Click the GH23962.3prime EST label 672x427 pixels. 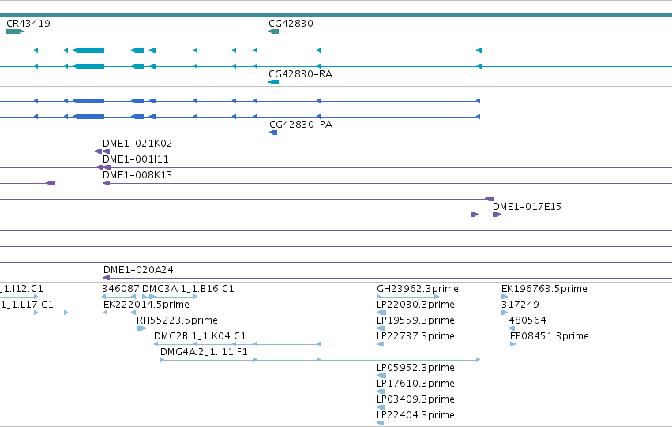point(418,289)
